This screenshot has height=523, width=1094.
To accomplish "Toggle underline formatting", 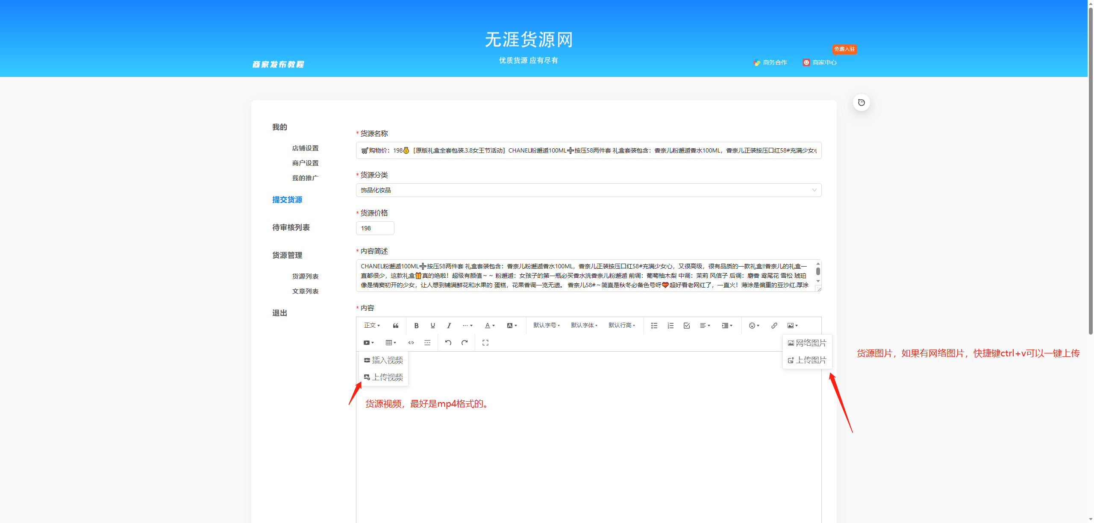I will (x=432, y=325).
